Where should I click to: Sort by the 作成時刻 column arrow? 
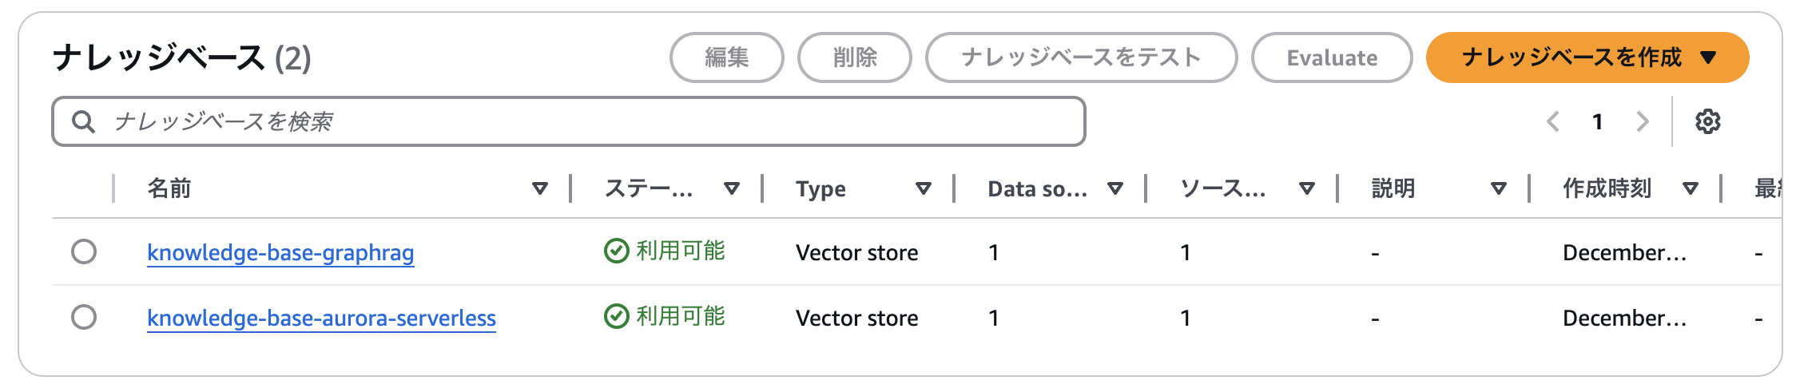1691,188
